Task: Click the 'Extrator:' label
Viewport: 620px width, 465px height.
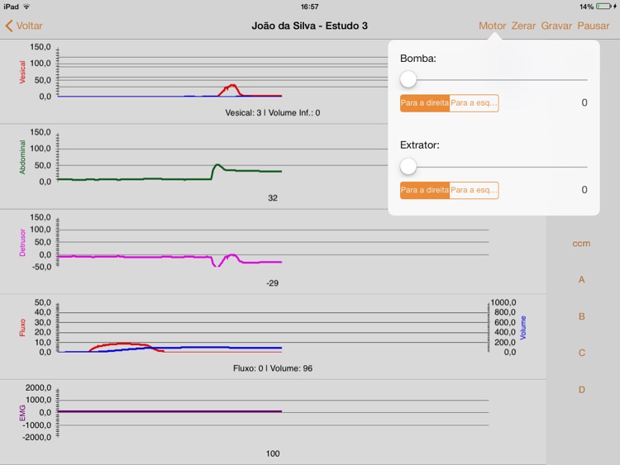Action: coord(419,145)
